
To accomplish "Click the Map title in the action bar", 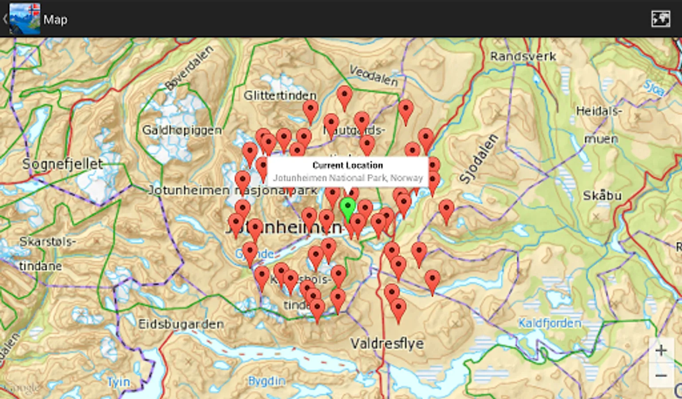I will pos(56,20).
